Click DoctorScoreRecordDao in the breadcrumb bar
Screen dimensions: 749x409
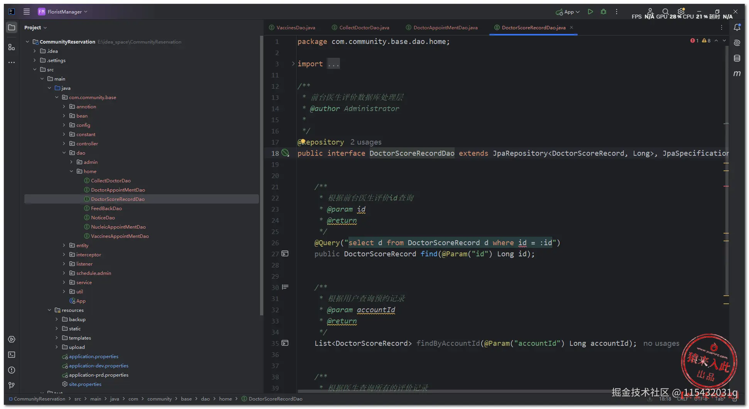click(x=272, y=399)
